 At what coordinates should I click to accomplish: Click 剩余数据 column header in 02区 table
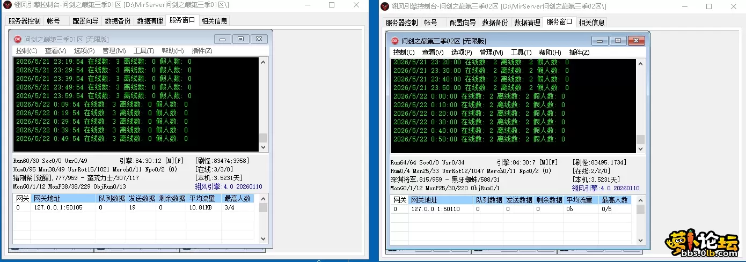point(548,200)
